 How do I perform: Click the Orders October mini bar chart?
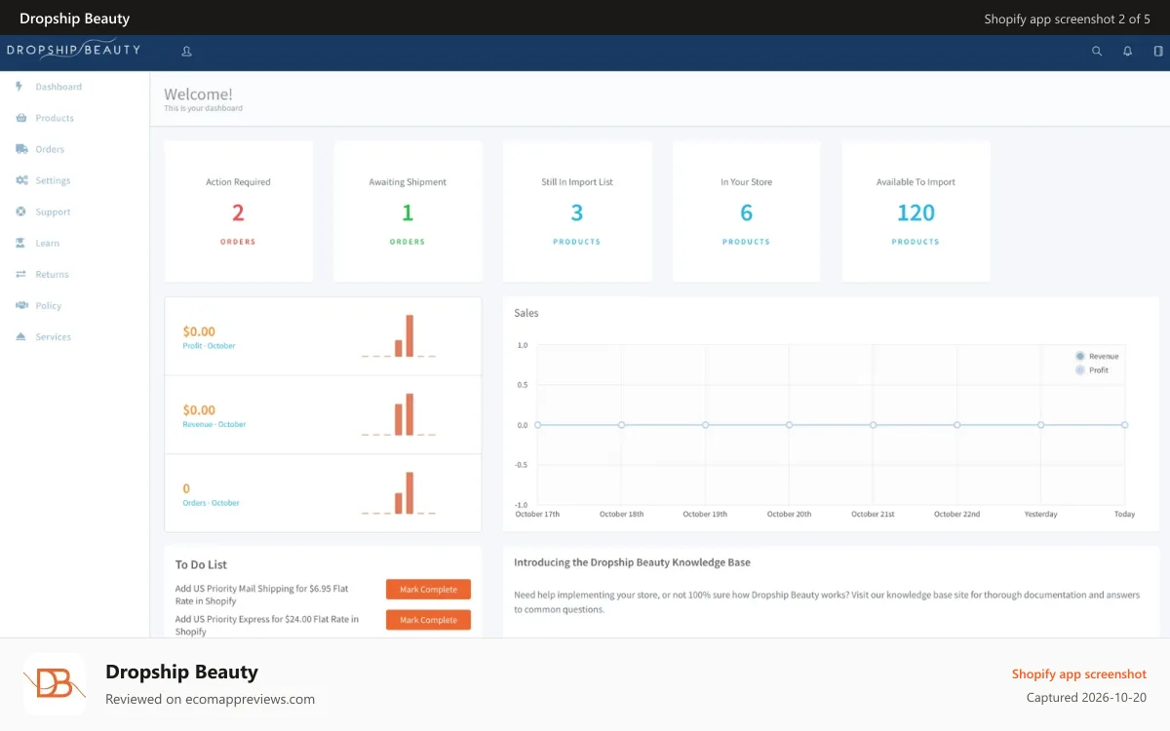click(x=399, y=493)
